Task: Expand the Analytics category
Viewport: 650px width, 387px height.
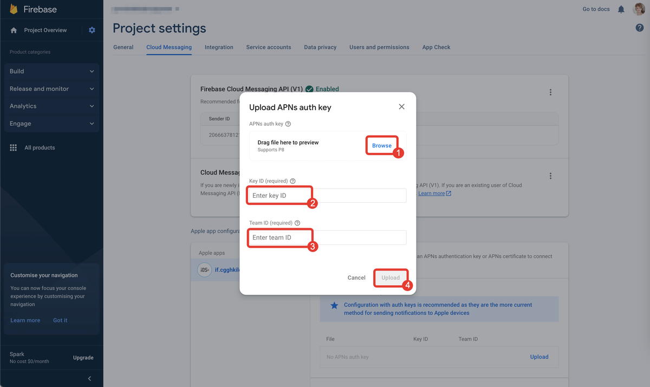Action: pyautogui.click(x=51, y=106)
